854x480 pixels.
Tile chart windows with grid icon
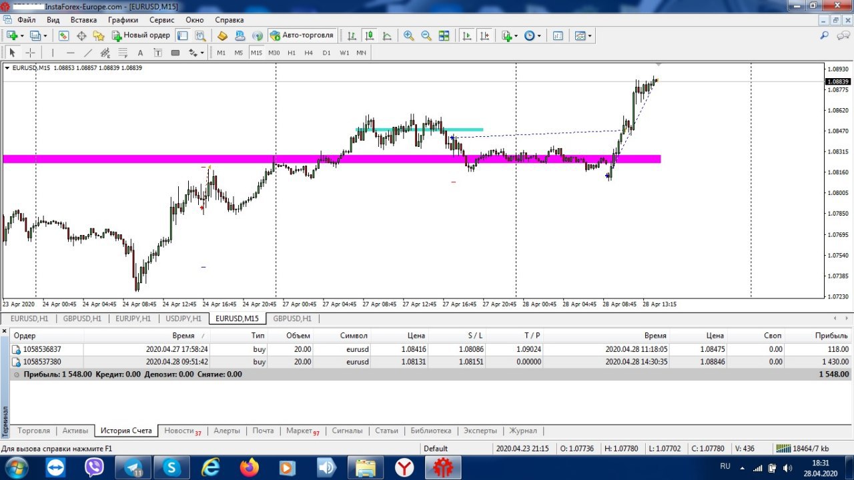tap(444, 35)
